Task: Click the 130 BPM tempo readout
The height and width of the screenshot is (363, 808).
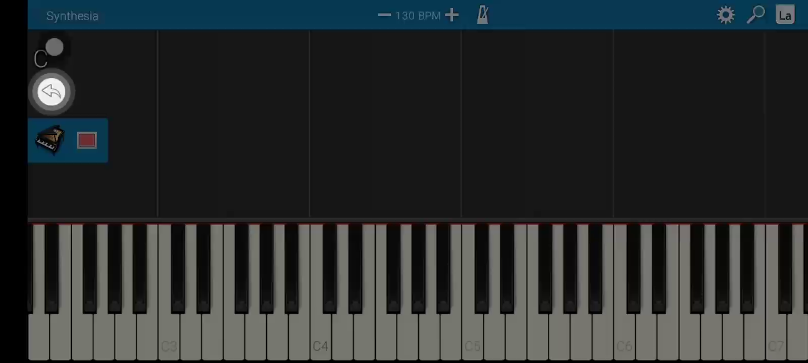Action: point(418,16)
